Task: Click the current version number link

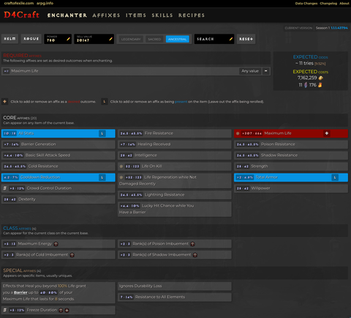Action: (339, 28)
